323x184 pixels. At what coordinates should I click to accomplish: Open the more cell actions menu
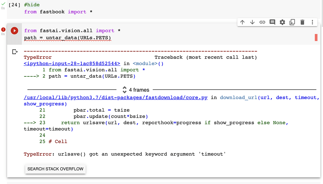[x=312, y=22]
